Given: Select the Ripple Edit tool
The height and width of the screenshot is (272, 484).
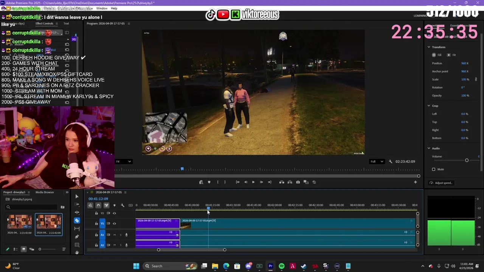Looking at the screenshot, I should 77,212.
